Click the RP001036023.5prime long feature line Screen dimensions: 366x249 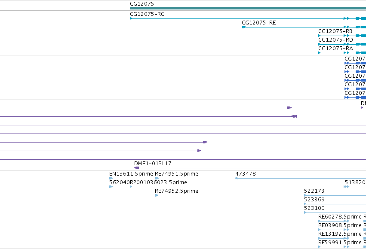[240, 187]
